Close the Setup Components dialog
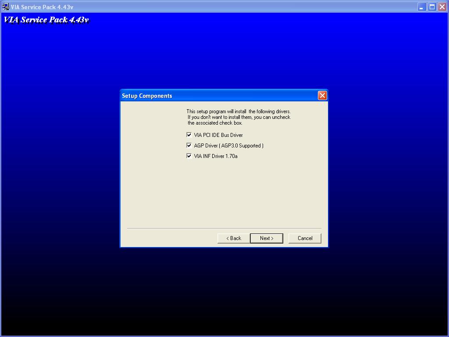 click(x=322, y=95)
